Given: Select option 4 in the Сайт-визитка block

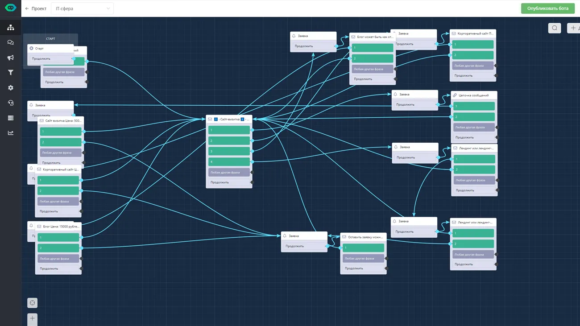Looking at the screenshot, I should 229,162.
